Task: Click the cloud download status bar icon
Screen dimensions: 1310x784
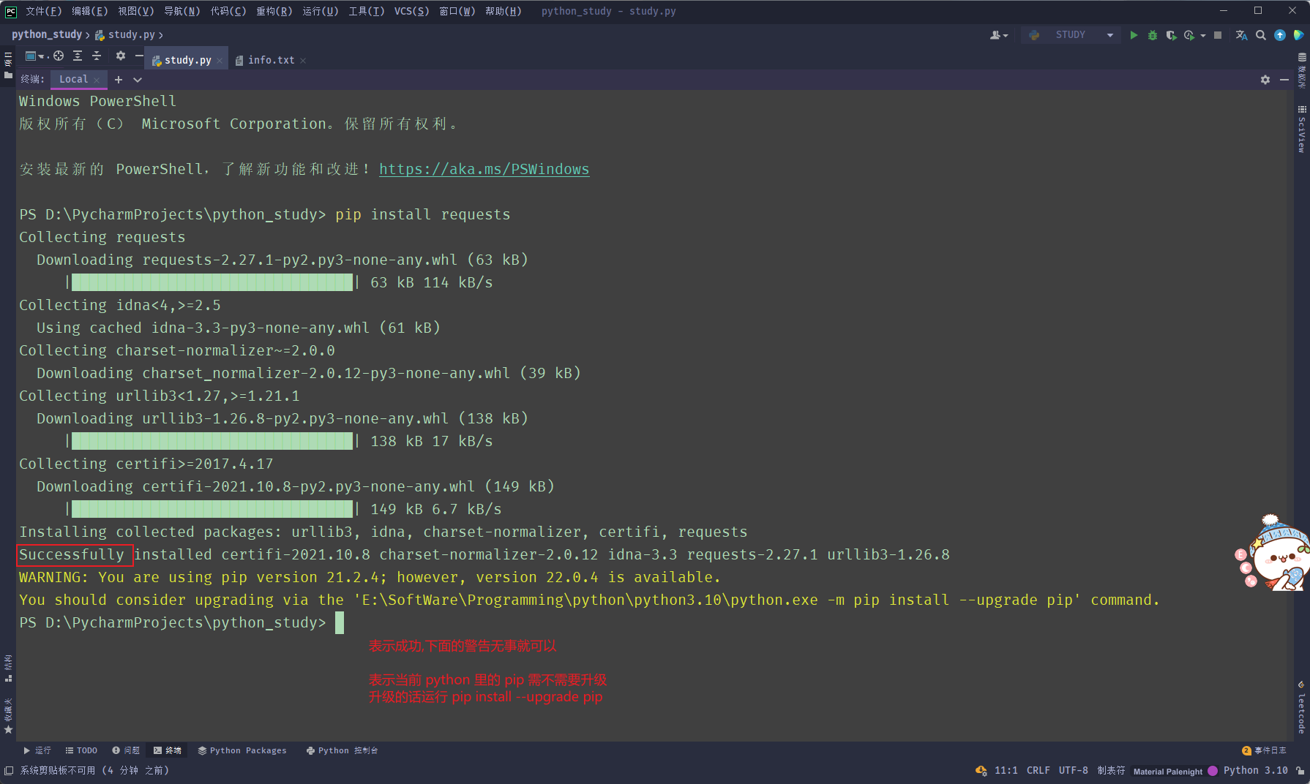Action: pyautogui.click(x=981, y=770)
